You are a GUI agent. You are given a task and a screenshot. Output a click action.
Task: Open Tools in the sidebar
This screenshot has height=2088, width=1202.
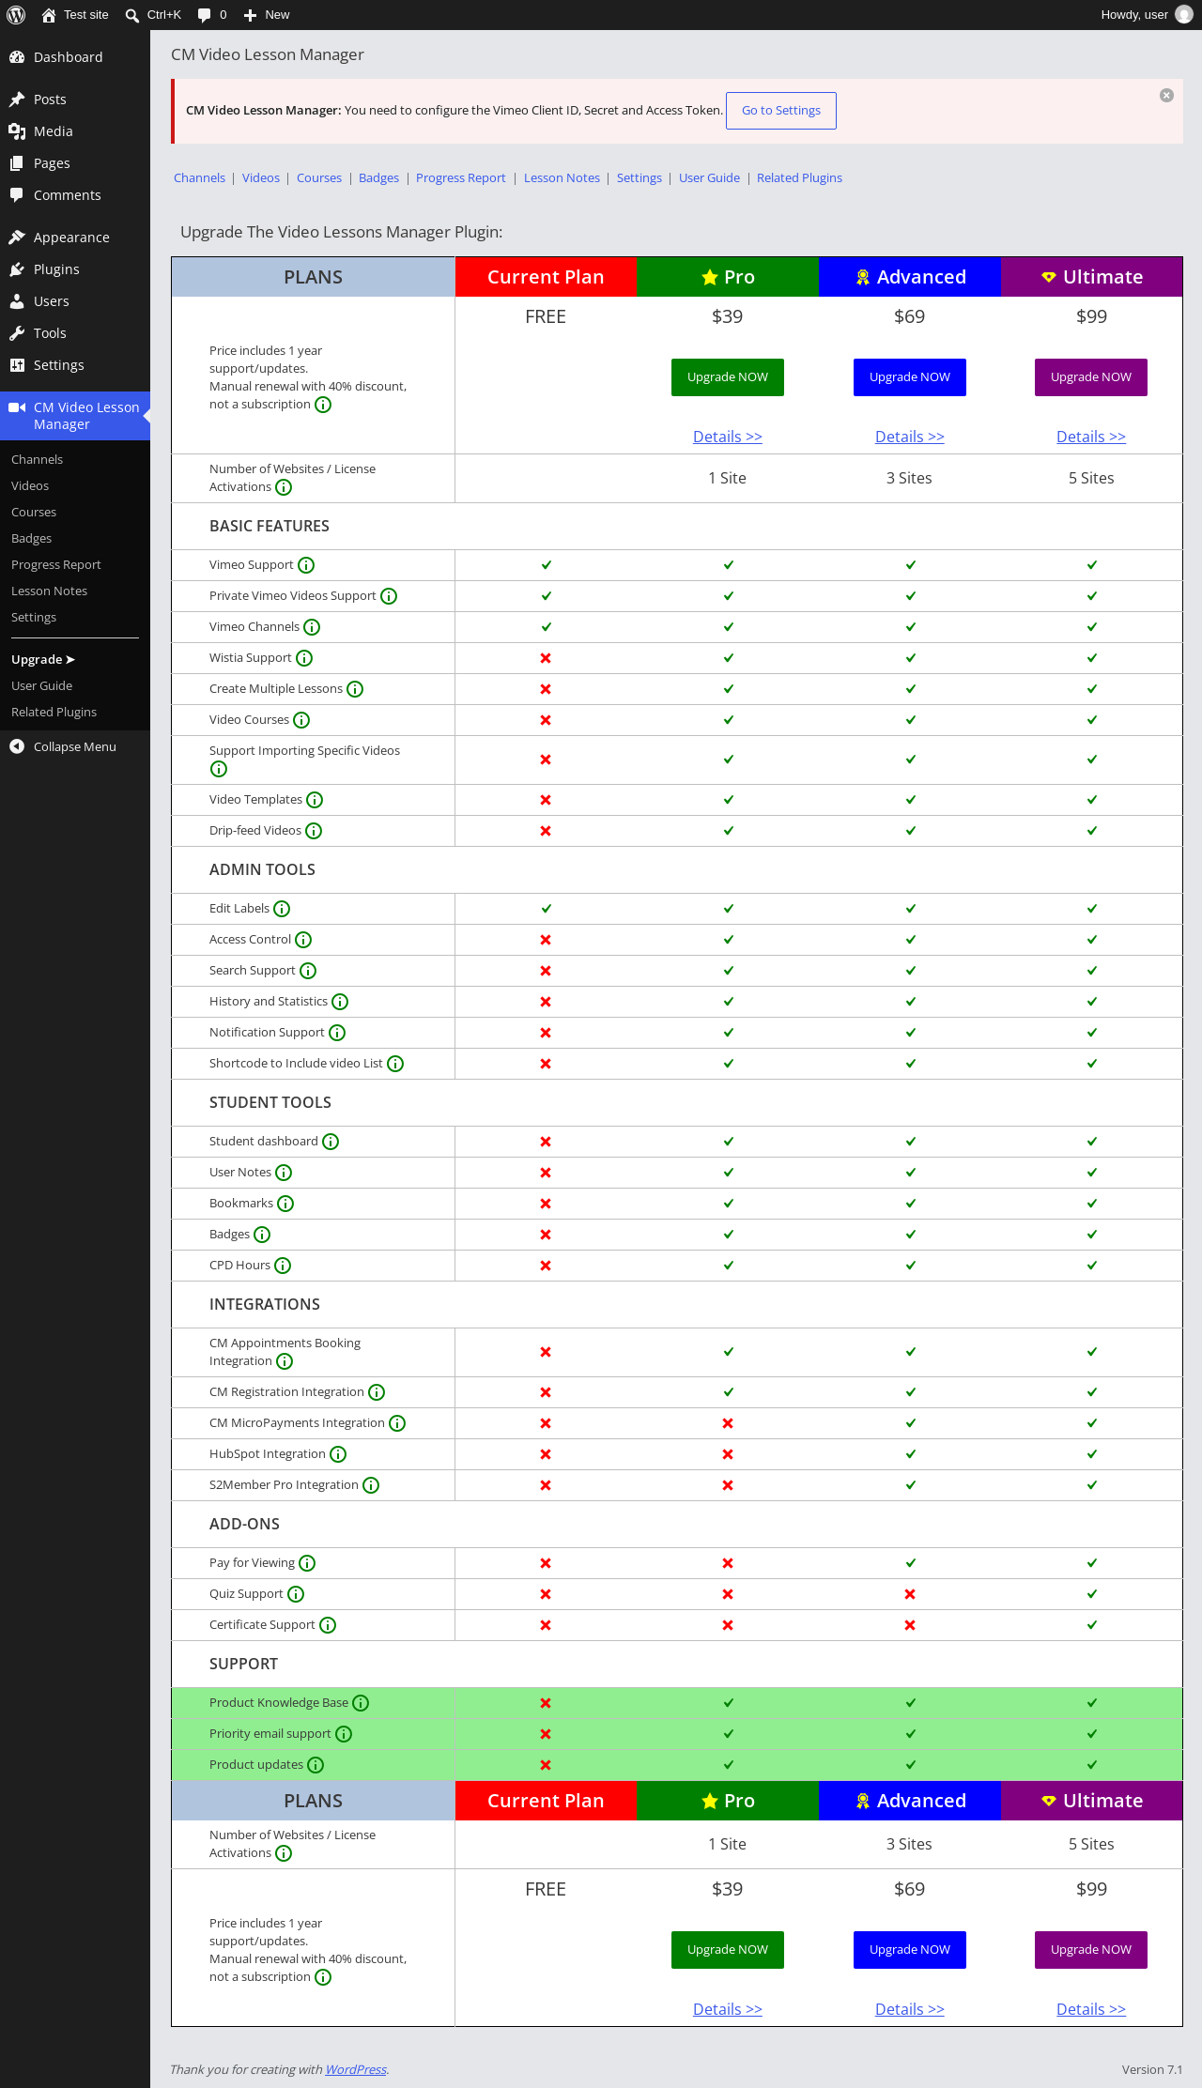pyautogui.click(x=75, y=333)
